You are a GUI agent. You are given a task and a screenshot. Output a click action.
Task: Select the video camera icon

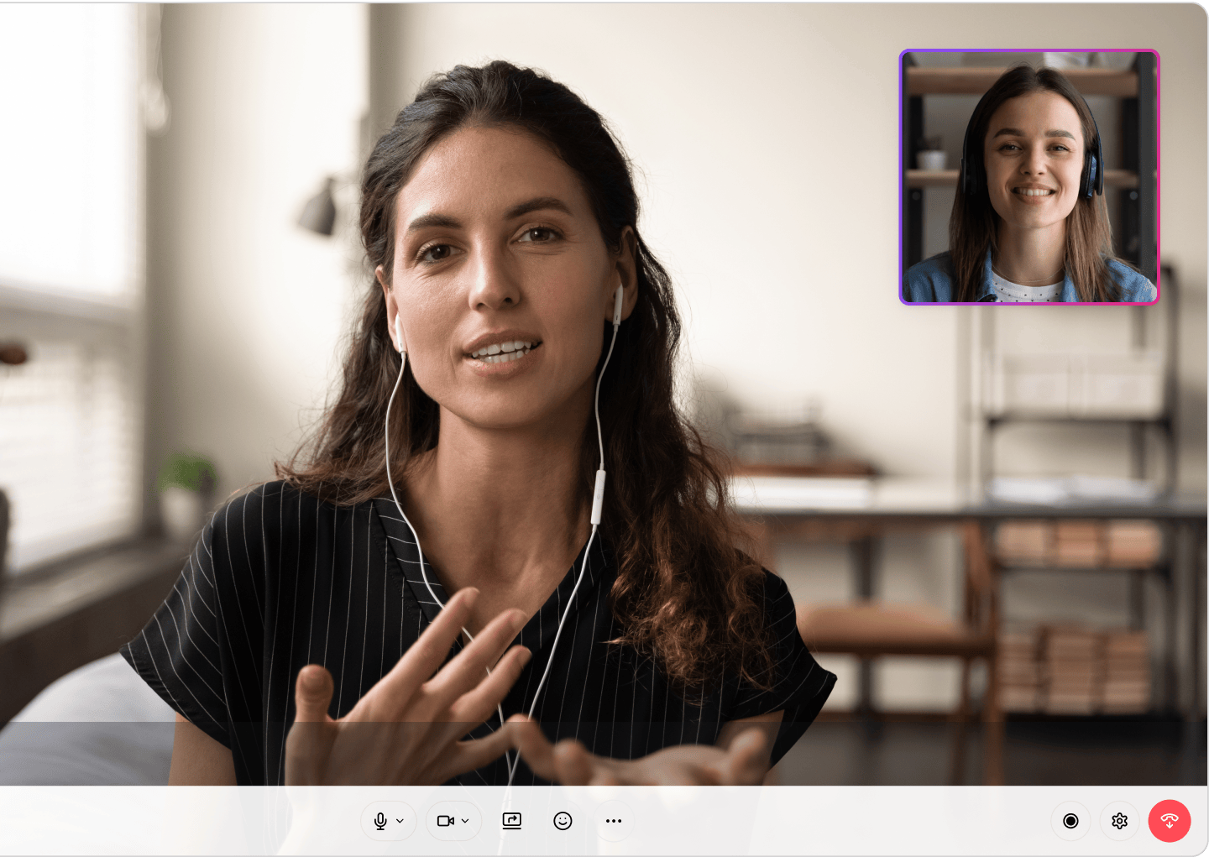pyautogui.click(x=447, y=821)
